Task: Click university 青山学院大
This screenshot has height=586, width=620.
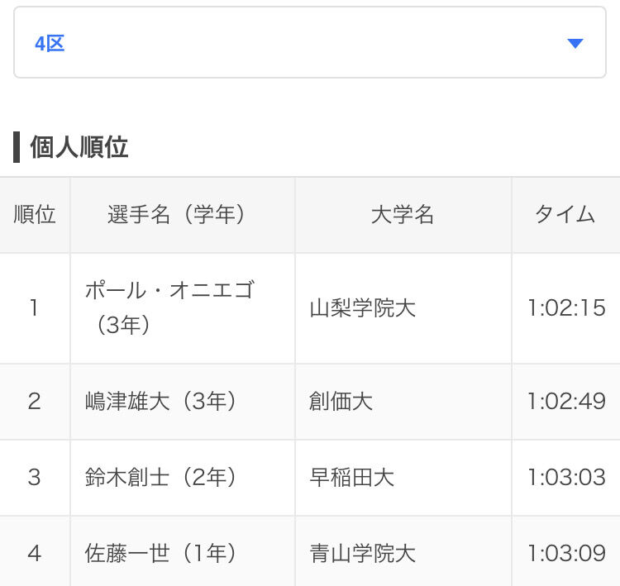Action: [363, 552]
